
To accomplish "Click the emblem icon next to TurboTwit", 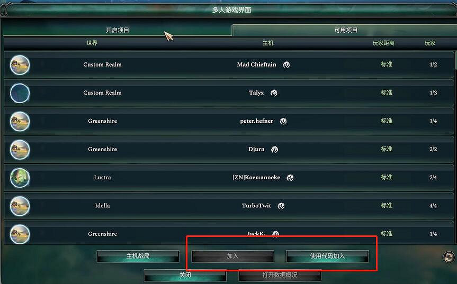I will [x=281, y=206].
